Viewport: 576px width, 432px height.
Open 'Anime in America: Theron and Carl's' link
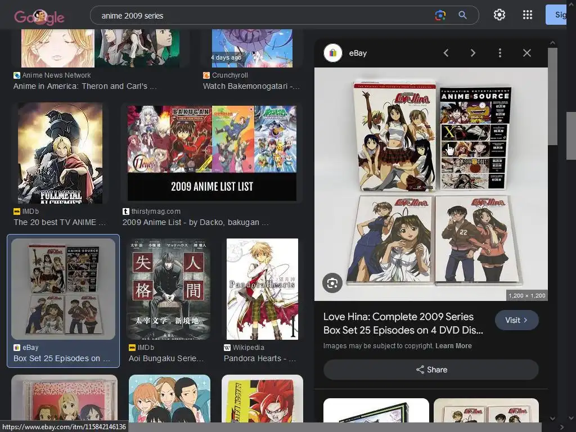pos(85,86)
